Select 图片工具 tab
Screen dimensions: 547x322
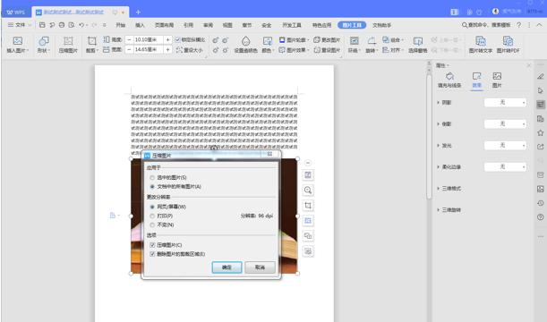coord(352,25)
